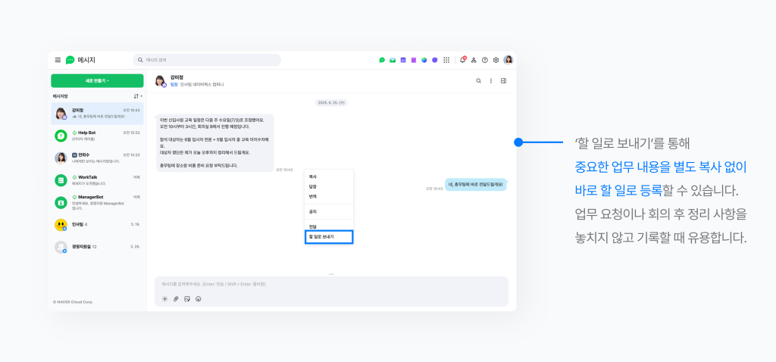
Task: Open the nine-dot app grid
Action: [x=446, y=60]
